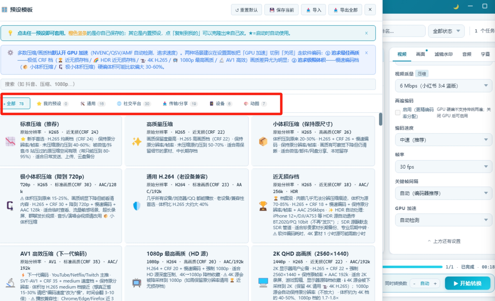
Task: Click the 标准压缩 (推荐) preset icon
Action: [x=10, y=141]
